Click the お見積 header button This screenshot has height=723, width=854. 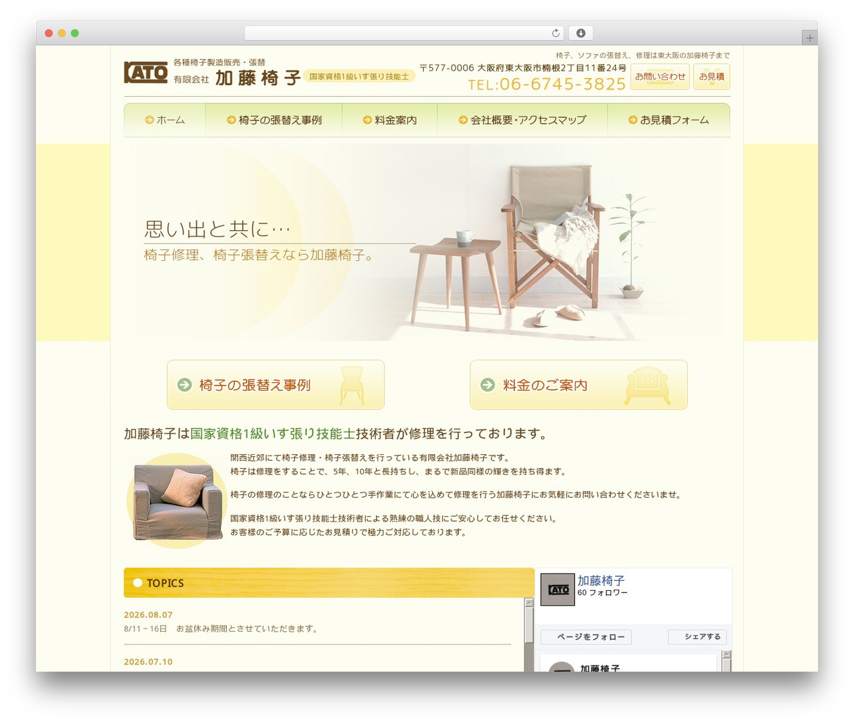coord(711,77)
